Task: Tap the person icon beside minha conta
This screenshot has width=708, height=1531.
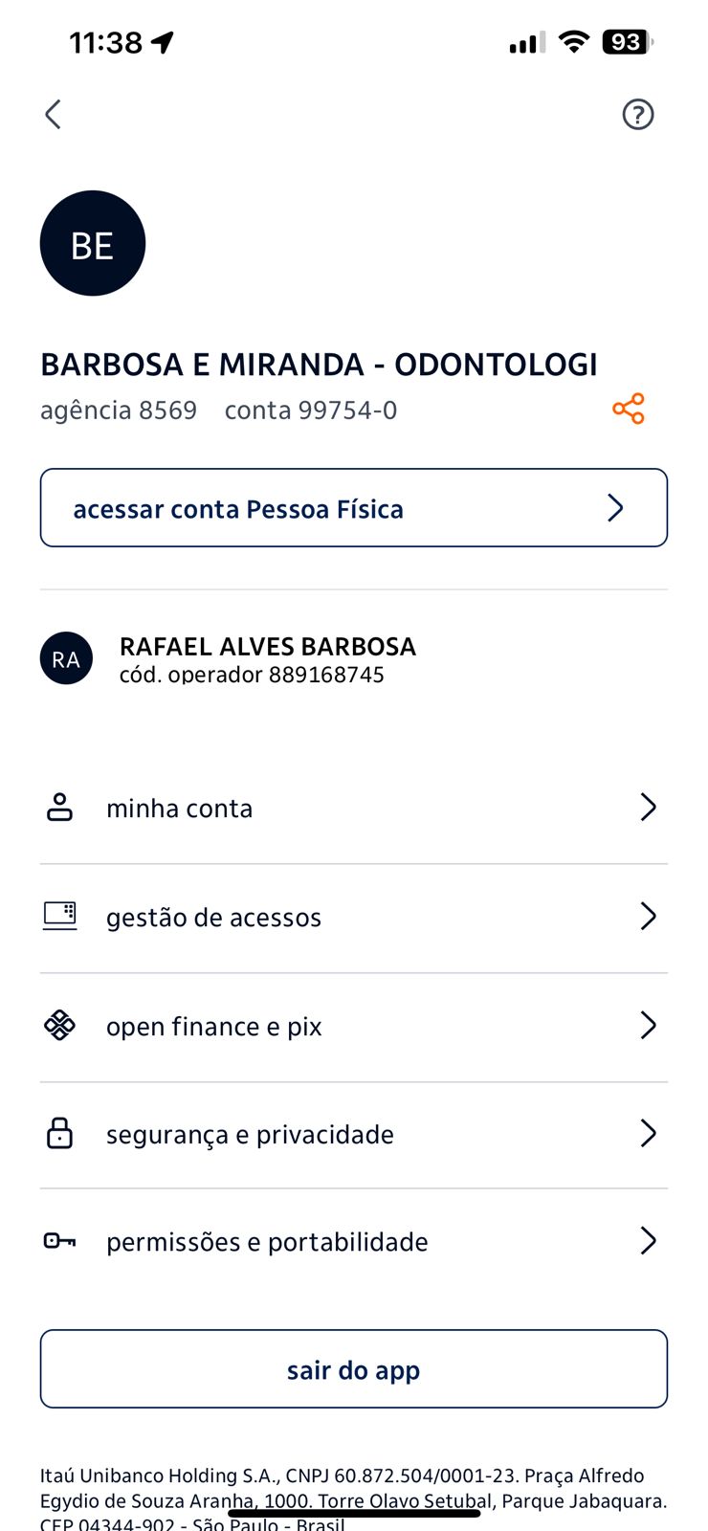Action: pyautogui.click(x=60, y=808)
